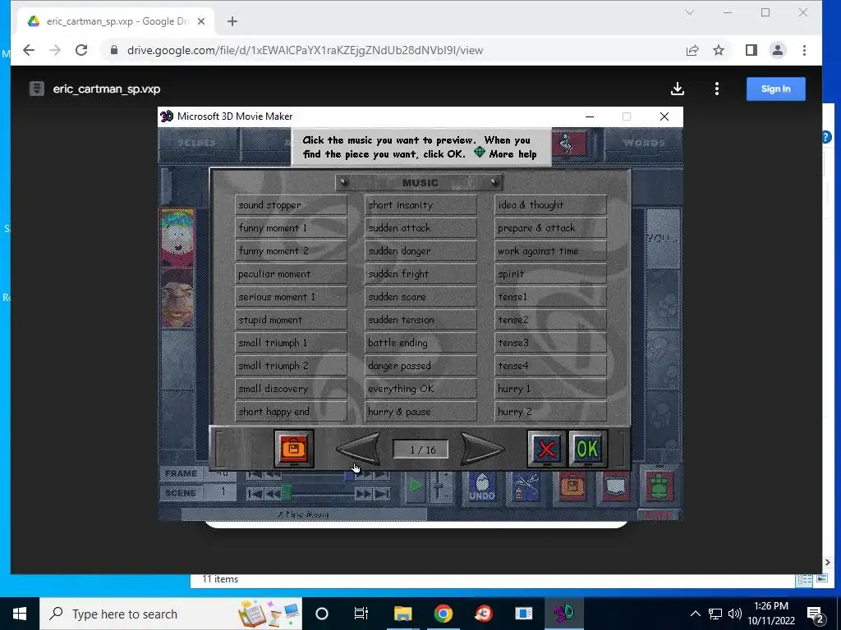Open Chrome three-dot menu
Screen dimensions: 841x630
pyautogui.click(x=804, y=50)
